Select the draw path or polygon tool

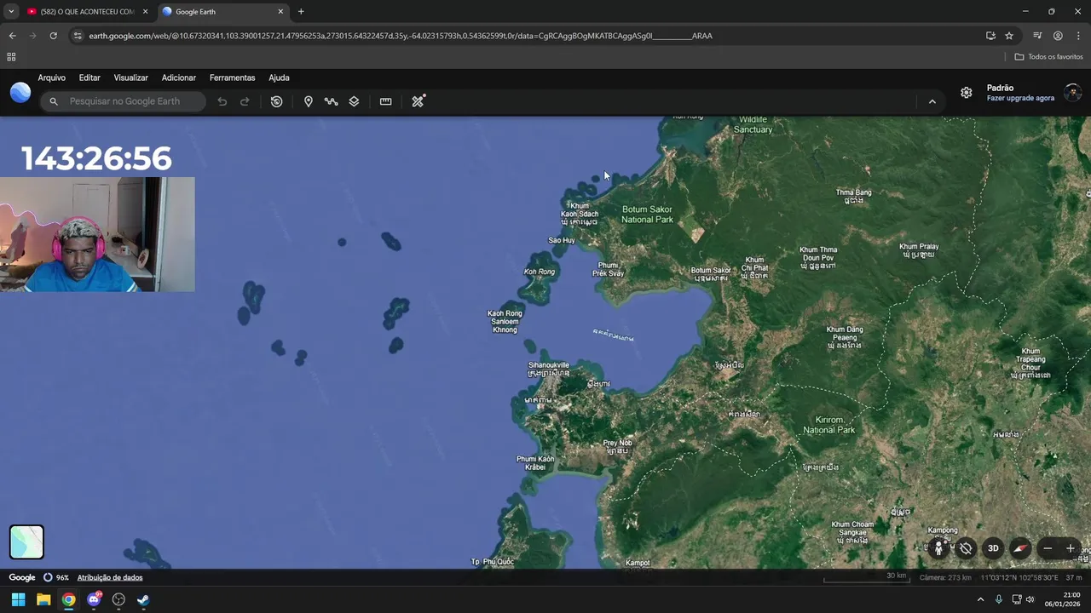click(331, 101)
